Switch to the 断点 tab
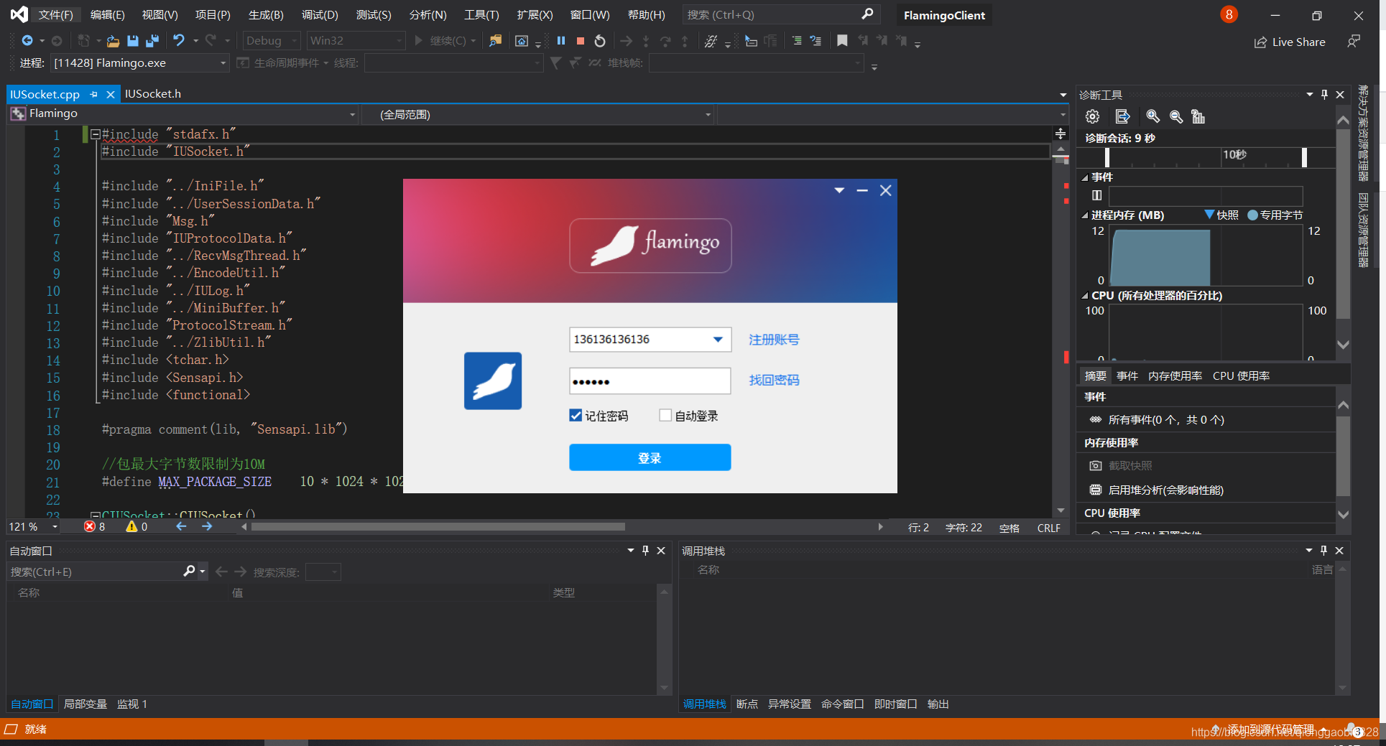This screenshot has height=746, width=1386. click(747, 704)
